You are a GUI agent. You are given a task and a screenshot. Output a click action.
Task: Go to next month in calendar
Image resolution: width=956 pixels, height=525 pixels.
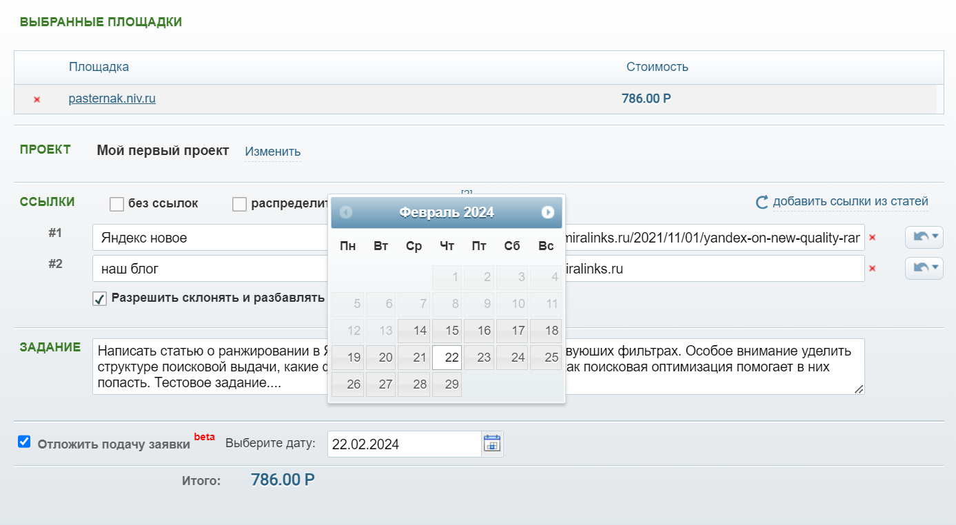(548, 212)
